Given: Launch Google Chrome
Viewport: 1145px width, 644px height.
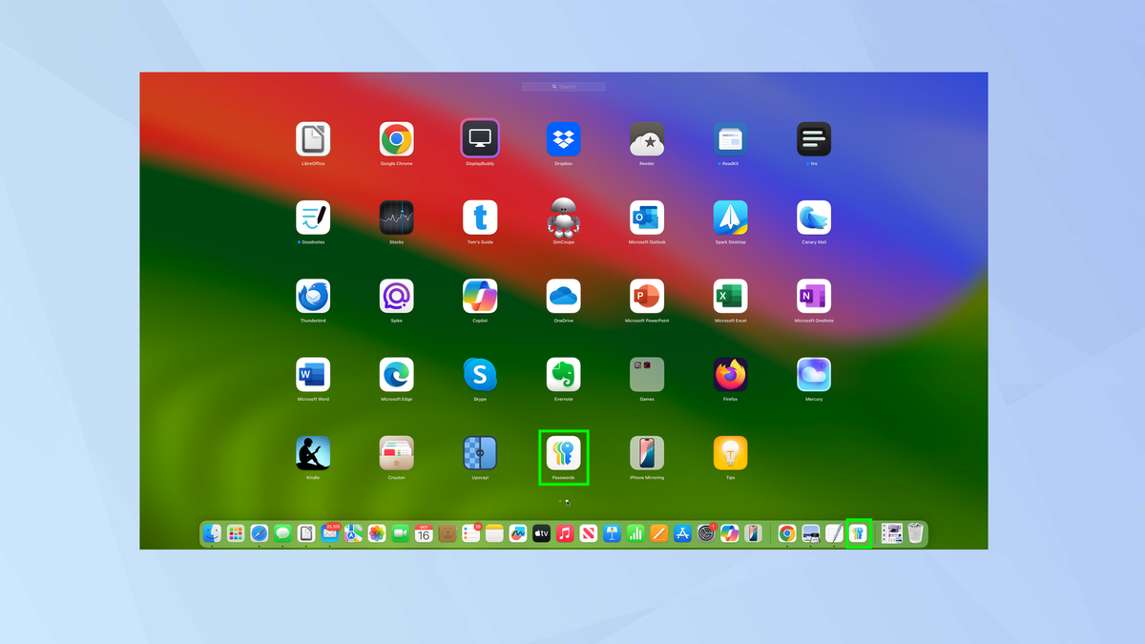Looking at the screenshot, I should click(x=396, y=138).
